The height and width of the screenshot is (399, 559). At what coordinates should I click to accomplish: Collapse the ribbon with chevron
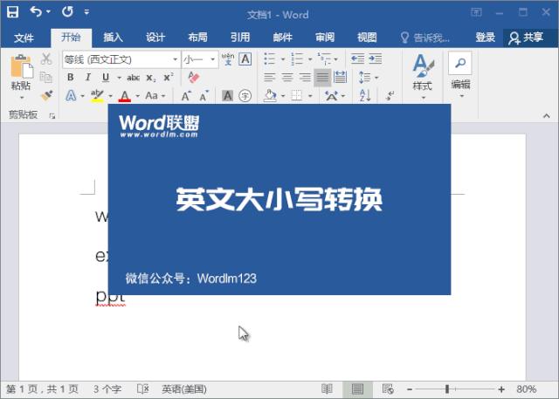[546, 116]
